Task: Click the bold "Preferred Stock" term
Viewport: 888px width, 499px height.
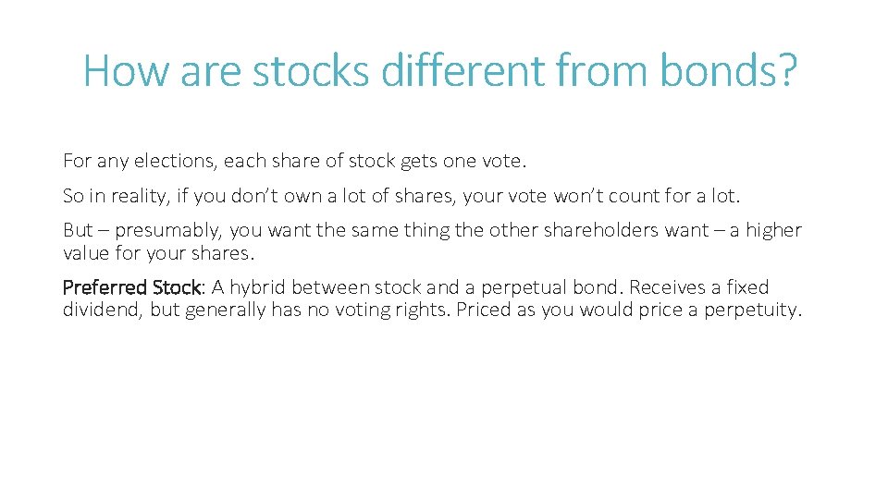Action: pyautogui.click(x=131, y=287)
